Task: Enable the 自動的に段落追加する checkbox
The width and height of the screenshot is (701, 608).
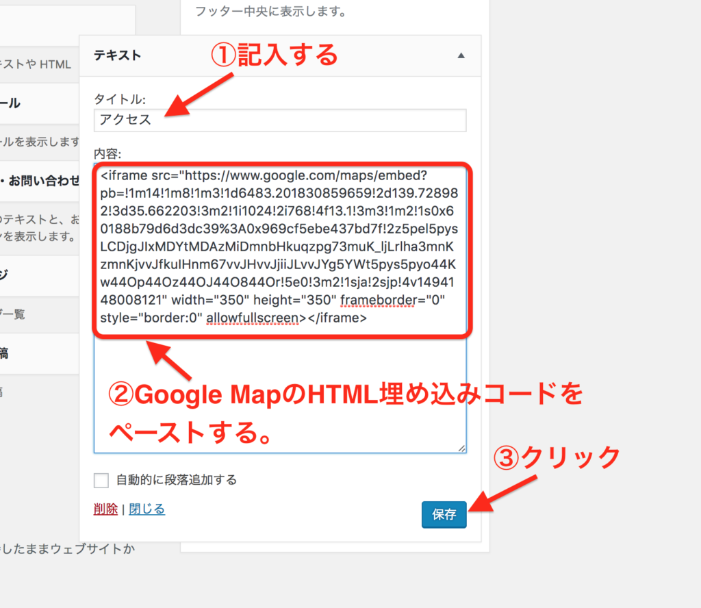Action: tap(101, 480)
